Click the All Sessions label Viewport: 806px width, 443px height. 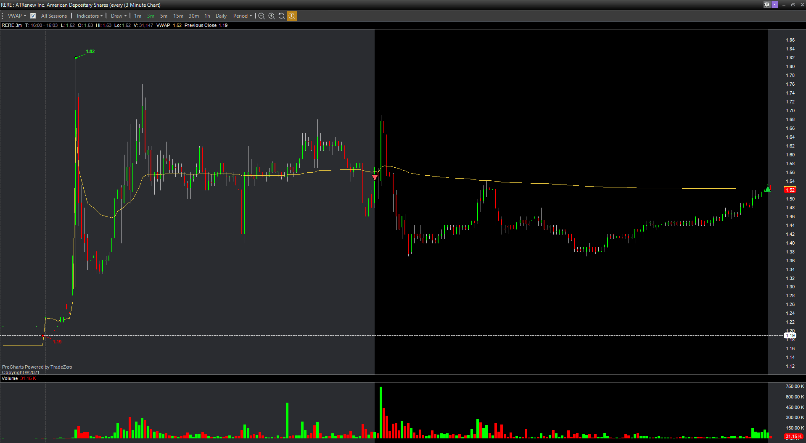pyautogui.click(x=54, y=16)
